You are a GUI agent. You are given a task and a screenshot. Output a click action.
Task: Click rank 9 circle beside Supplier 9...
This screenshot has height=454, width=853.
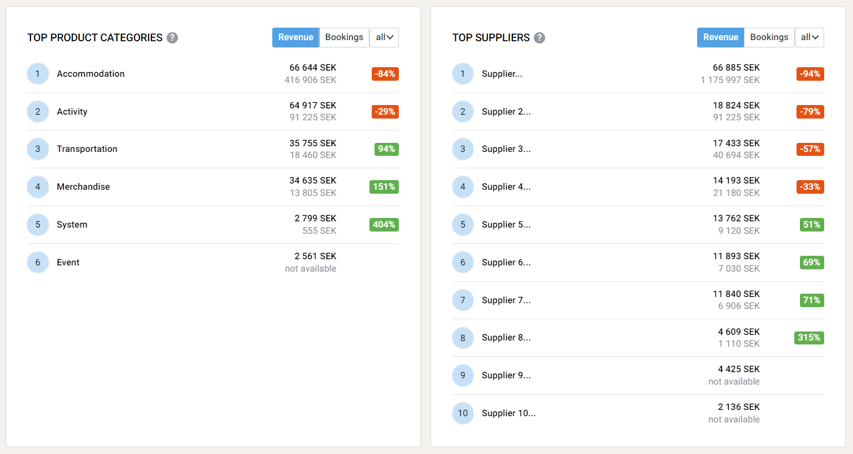[463, 376]
